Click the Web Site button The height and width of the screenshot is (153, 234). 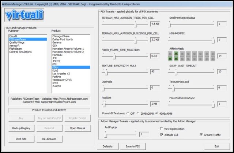(21, 139)
